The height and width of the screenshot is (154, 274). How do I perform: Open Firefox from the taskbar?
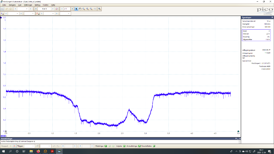38,151
